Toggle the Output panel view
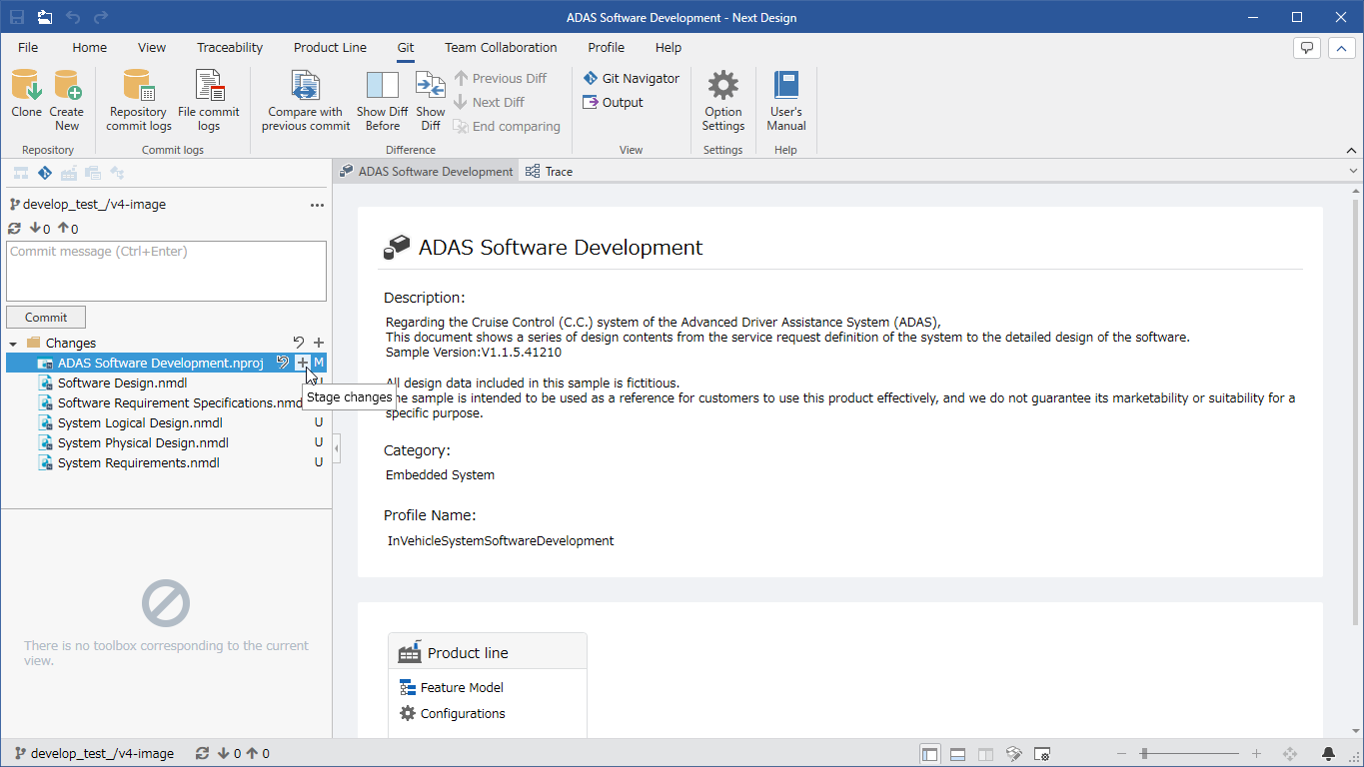Viewport: 1364px width, 767px height. pos(614,102)
